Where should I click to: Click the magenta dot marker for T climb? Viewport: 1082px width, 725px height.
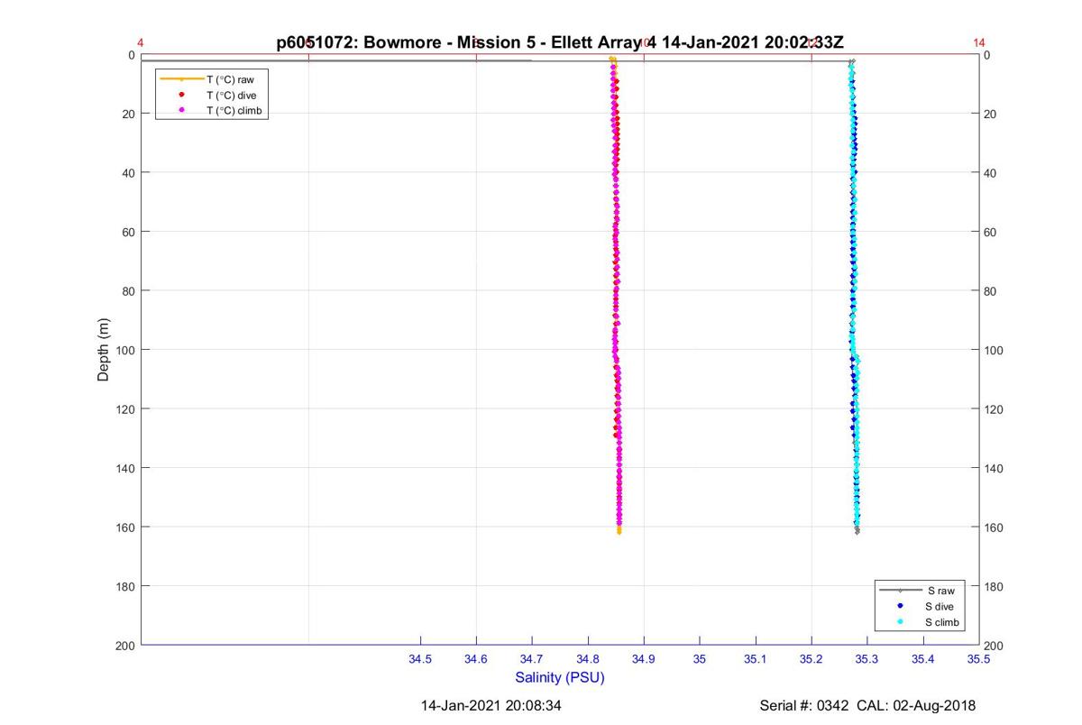point(182,110)
